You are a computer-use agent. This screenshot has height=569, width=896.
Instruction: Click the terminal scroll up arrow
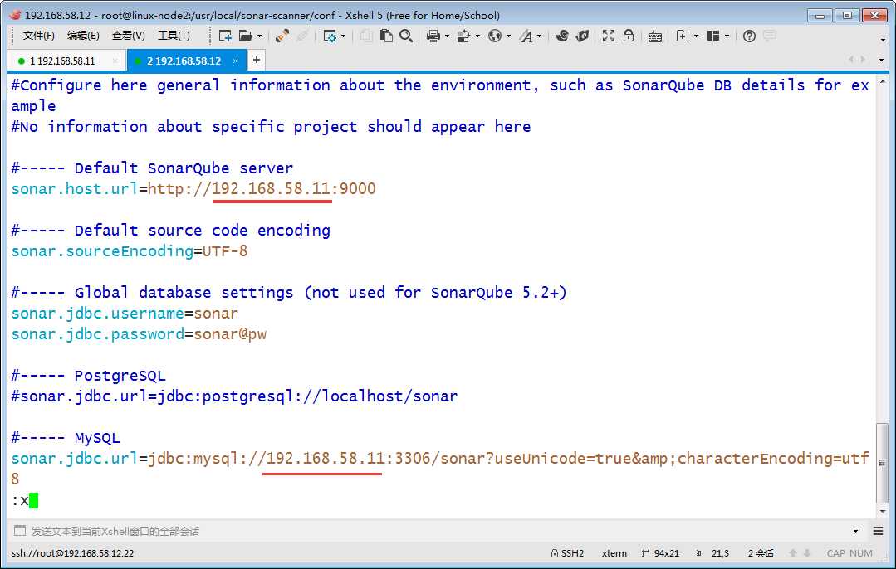coord(883,82)
